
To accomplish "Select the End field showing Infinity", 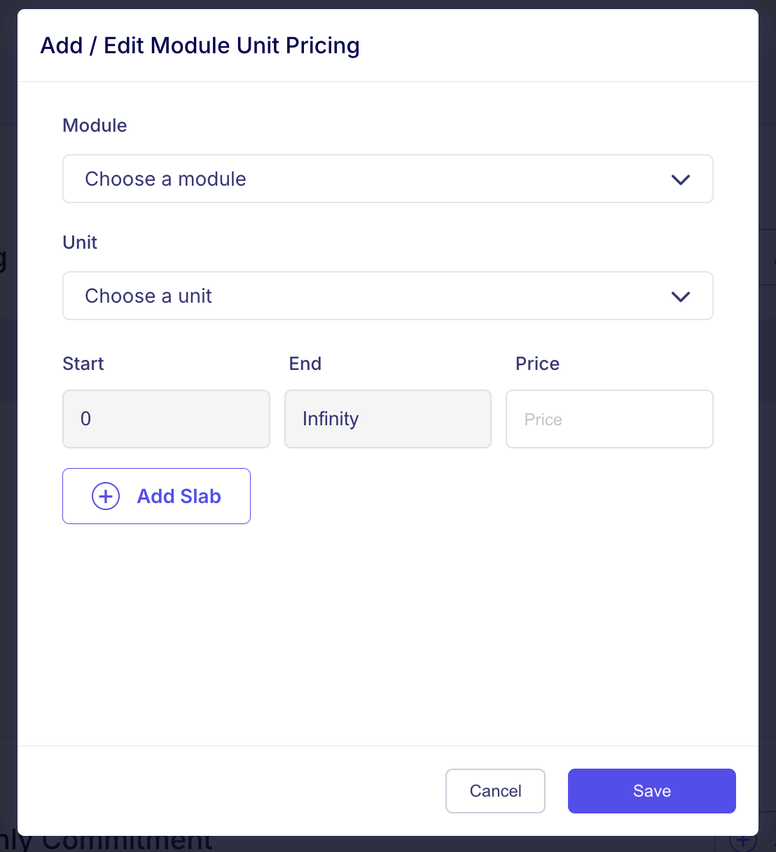I will point(387,419).
